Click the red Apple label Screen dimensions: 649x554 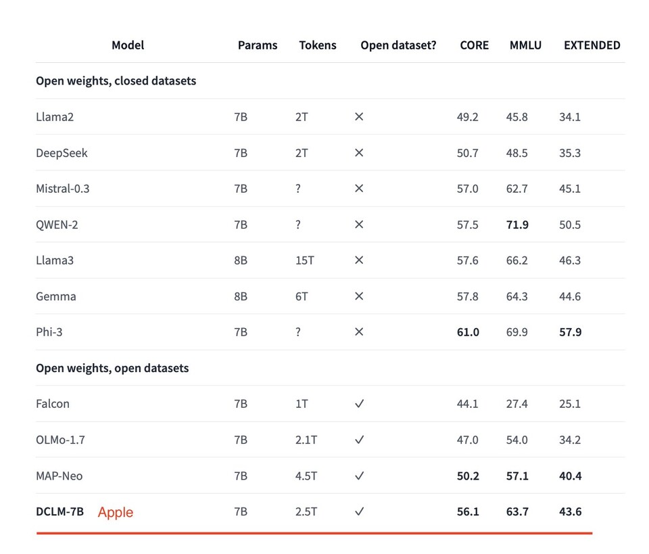point(116,512)
